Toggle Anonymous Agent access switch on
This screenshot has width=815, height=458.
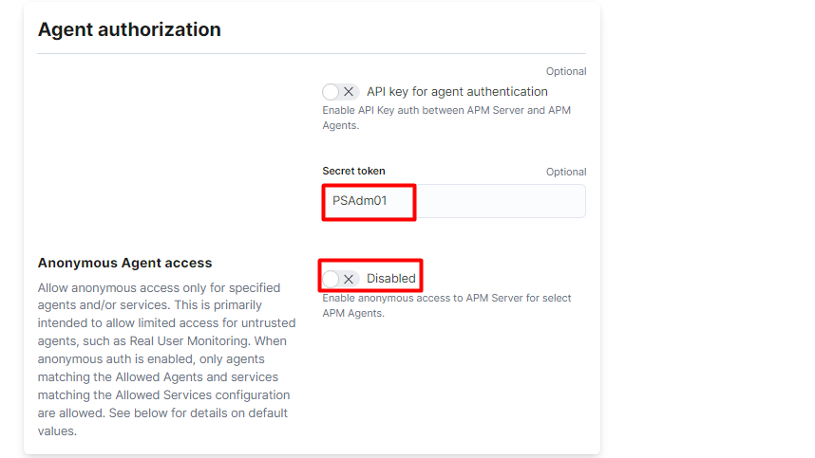pos(340,279)
